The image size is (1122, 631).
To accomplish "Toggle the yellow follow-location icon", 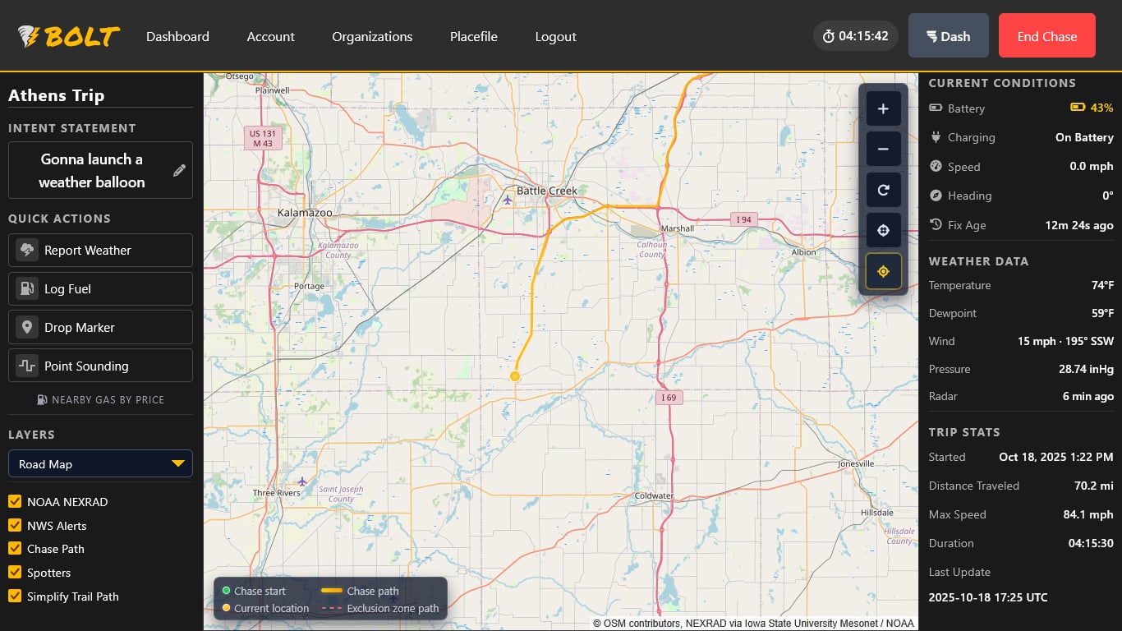I will [x=883, y=271].
